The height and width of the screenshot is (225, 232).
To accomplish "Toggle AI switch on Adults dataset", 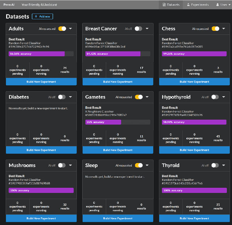I will click(62, 29).
